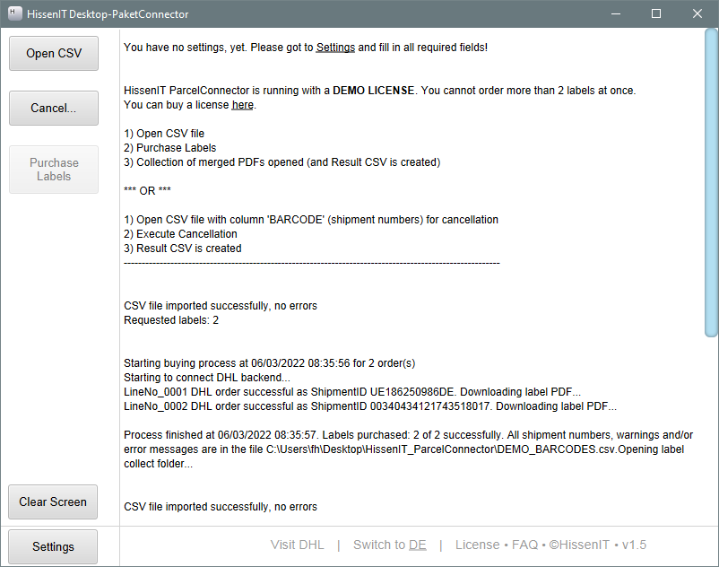Click 'Starting buying process' log line
This screenshot has height=567, width=719.
270,363
